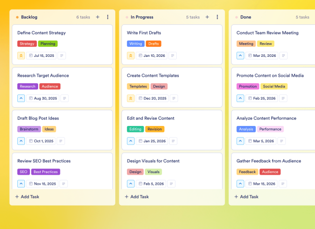The image size is (315, 229).
Task: Click the Jan 25, 2026 date field
Action: 152,141
